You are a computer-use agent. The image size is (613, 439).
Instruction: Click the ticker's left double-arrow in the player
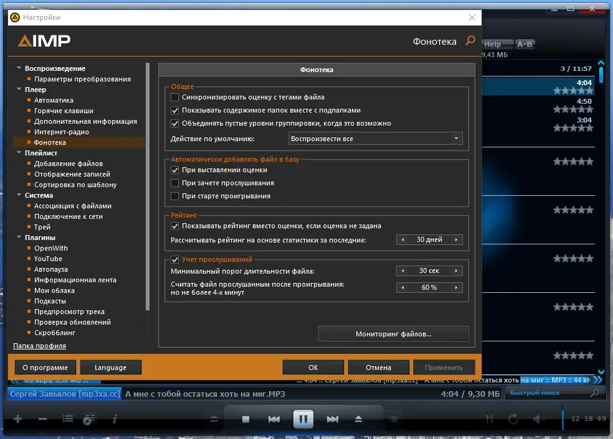(x=14, y=380)
